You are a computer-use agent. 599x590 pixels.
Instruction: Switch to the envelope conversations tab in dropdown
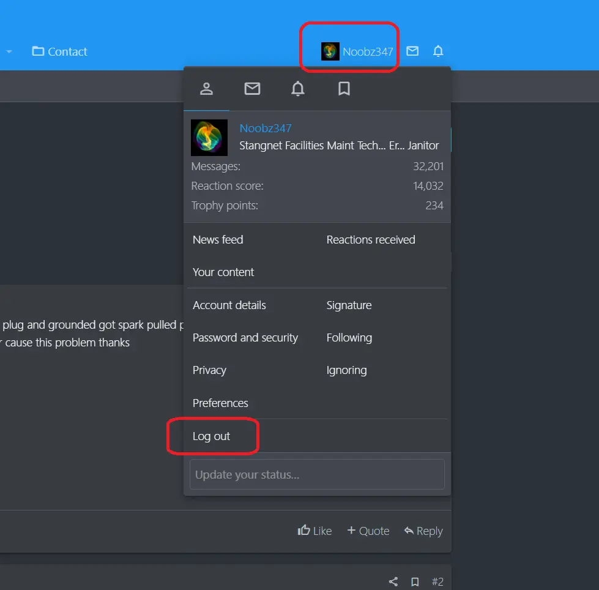click(252, 89)
